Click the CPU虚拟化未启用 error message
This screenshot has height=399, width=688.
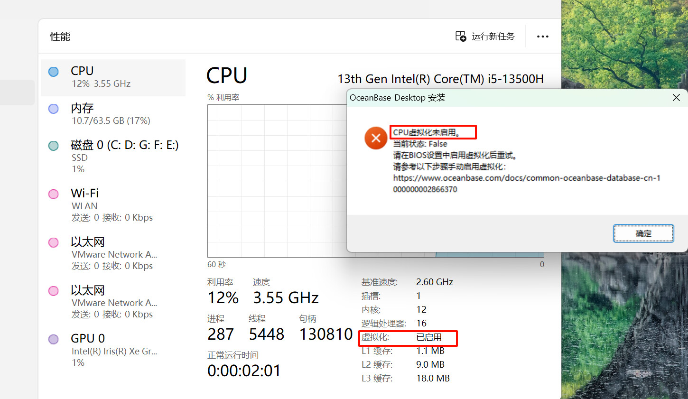point(427,132)
